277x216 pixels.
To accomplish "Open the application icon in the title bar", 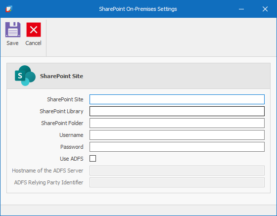I will point(9,9).
